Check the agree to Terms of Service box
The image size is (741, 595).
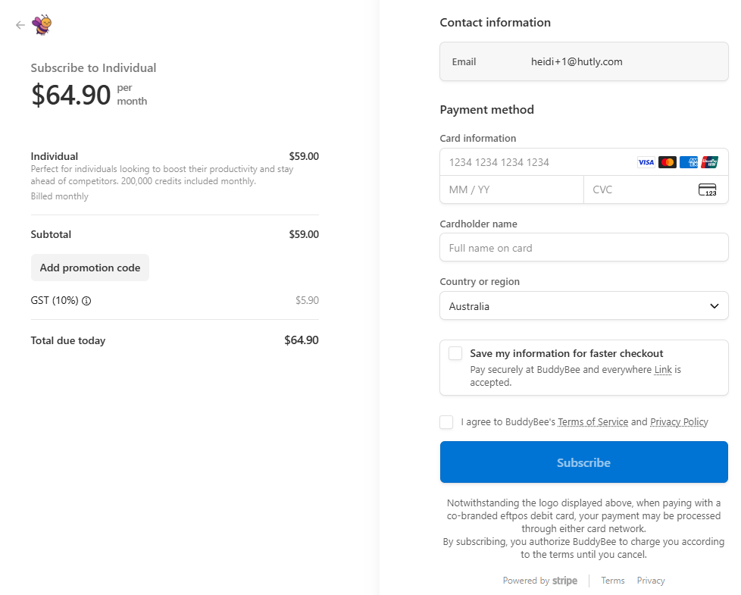click(446, 422)
